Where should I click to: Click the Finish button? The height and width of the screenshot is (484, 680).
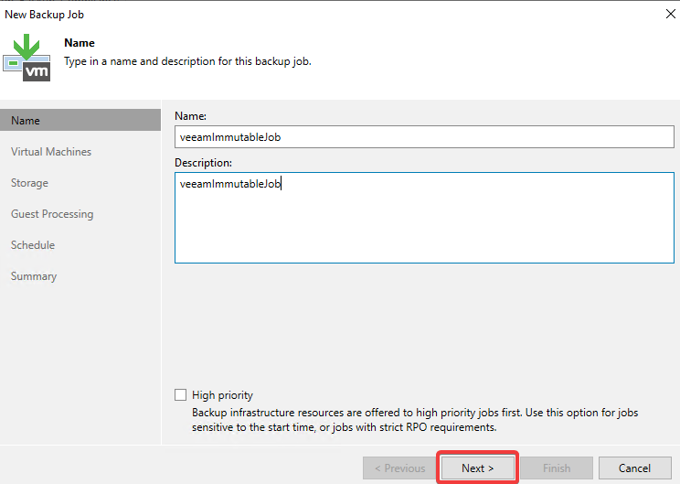pos(557,468)
